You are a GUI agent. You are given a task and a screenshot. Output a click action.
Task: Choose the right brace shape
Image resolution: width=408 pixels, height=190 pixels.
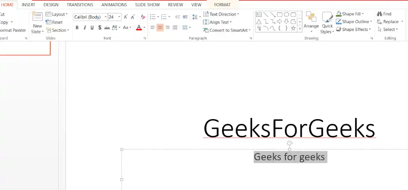tap(286, 28)
